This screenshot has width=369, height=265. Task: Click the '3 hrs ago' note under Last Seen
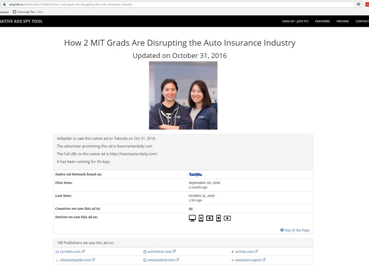pyautogui.click(x=195, y=200)
